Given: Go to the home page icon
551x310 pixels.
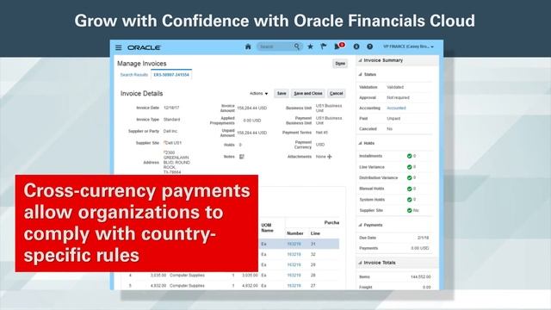Looking at the screenshot, I should [248, 46].
